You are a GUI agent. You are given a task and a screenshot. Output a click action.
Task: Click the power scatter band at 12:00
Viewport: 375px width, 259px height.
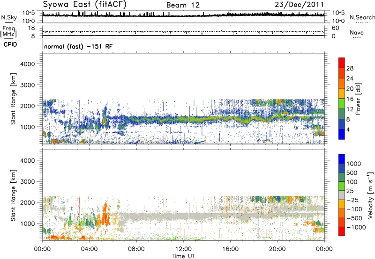pos(183,119)
